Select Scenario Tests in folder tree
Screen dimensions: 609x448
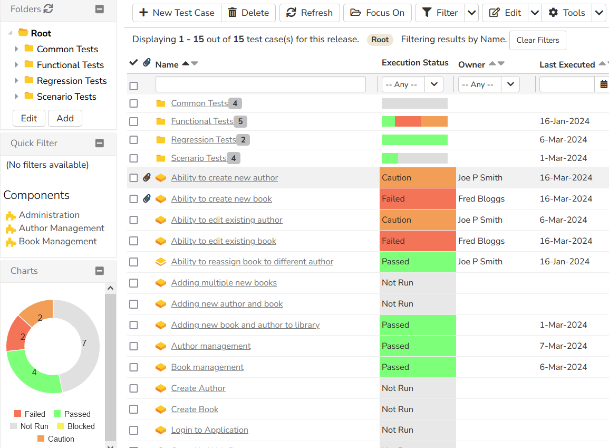tap(66, 97)
